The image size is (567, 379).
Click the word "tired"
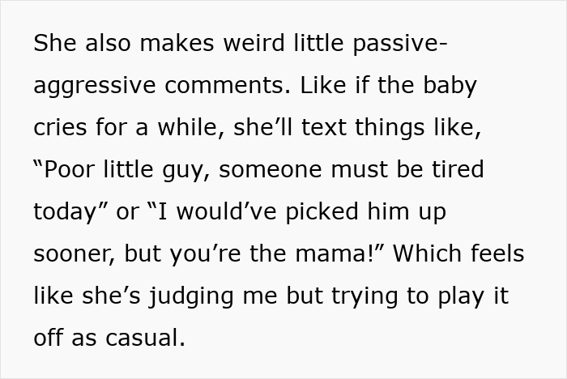(454, 169)
